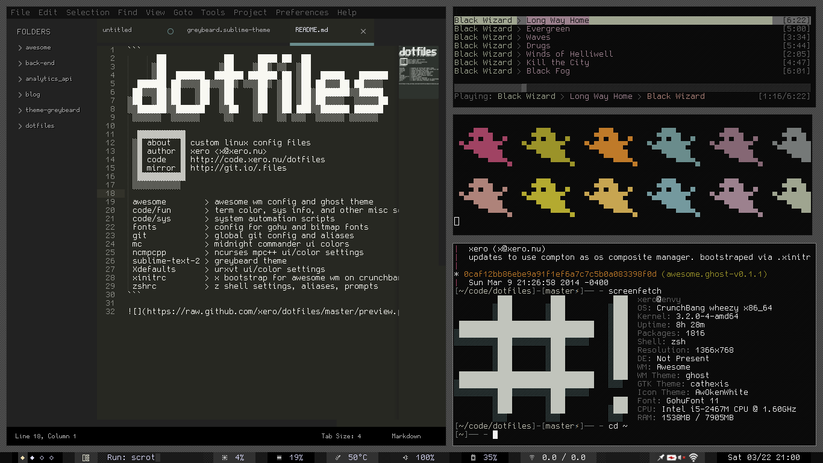This screenshot has height=463, width=823.
Task: Click the http://git.io/.files mirror link
Action: tap(239, 168)
